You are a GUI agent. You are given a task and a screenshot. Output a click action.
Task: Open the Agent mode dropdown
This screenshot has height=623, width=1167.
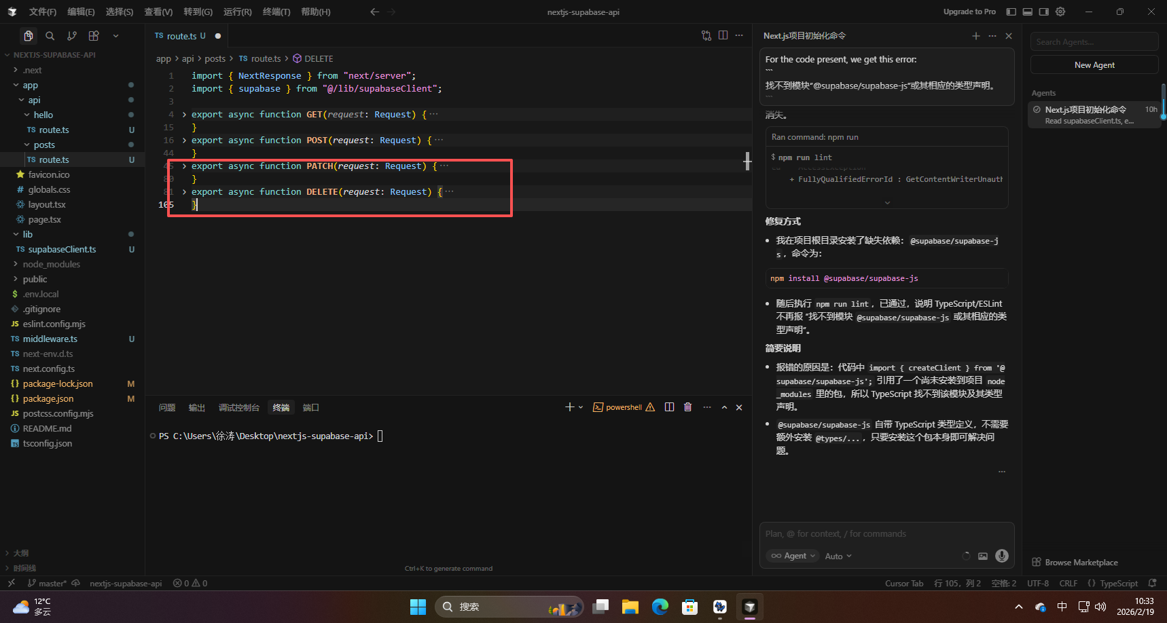(793, 556)
